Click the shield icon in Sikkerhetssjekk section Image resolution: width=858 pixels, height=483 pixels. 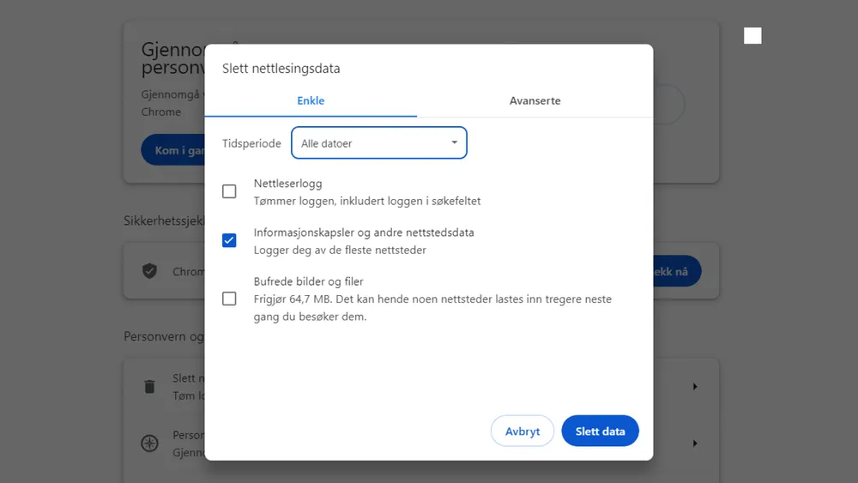(149, 271)
